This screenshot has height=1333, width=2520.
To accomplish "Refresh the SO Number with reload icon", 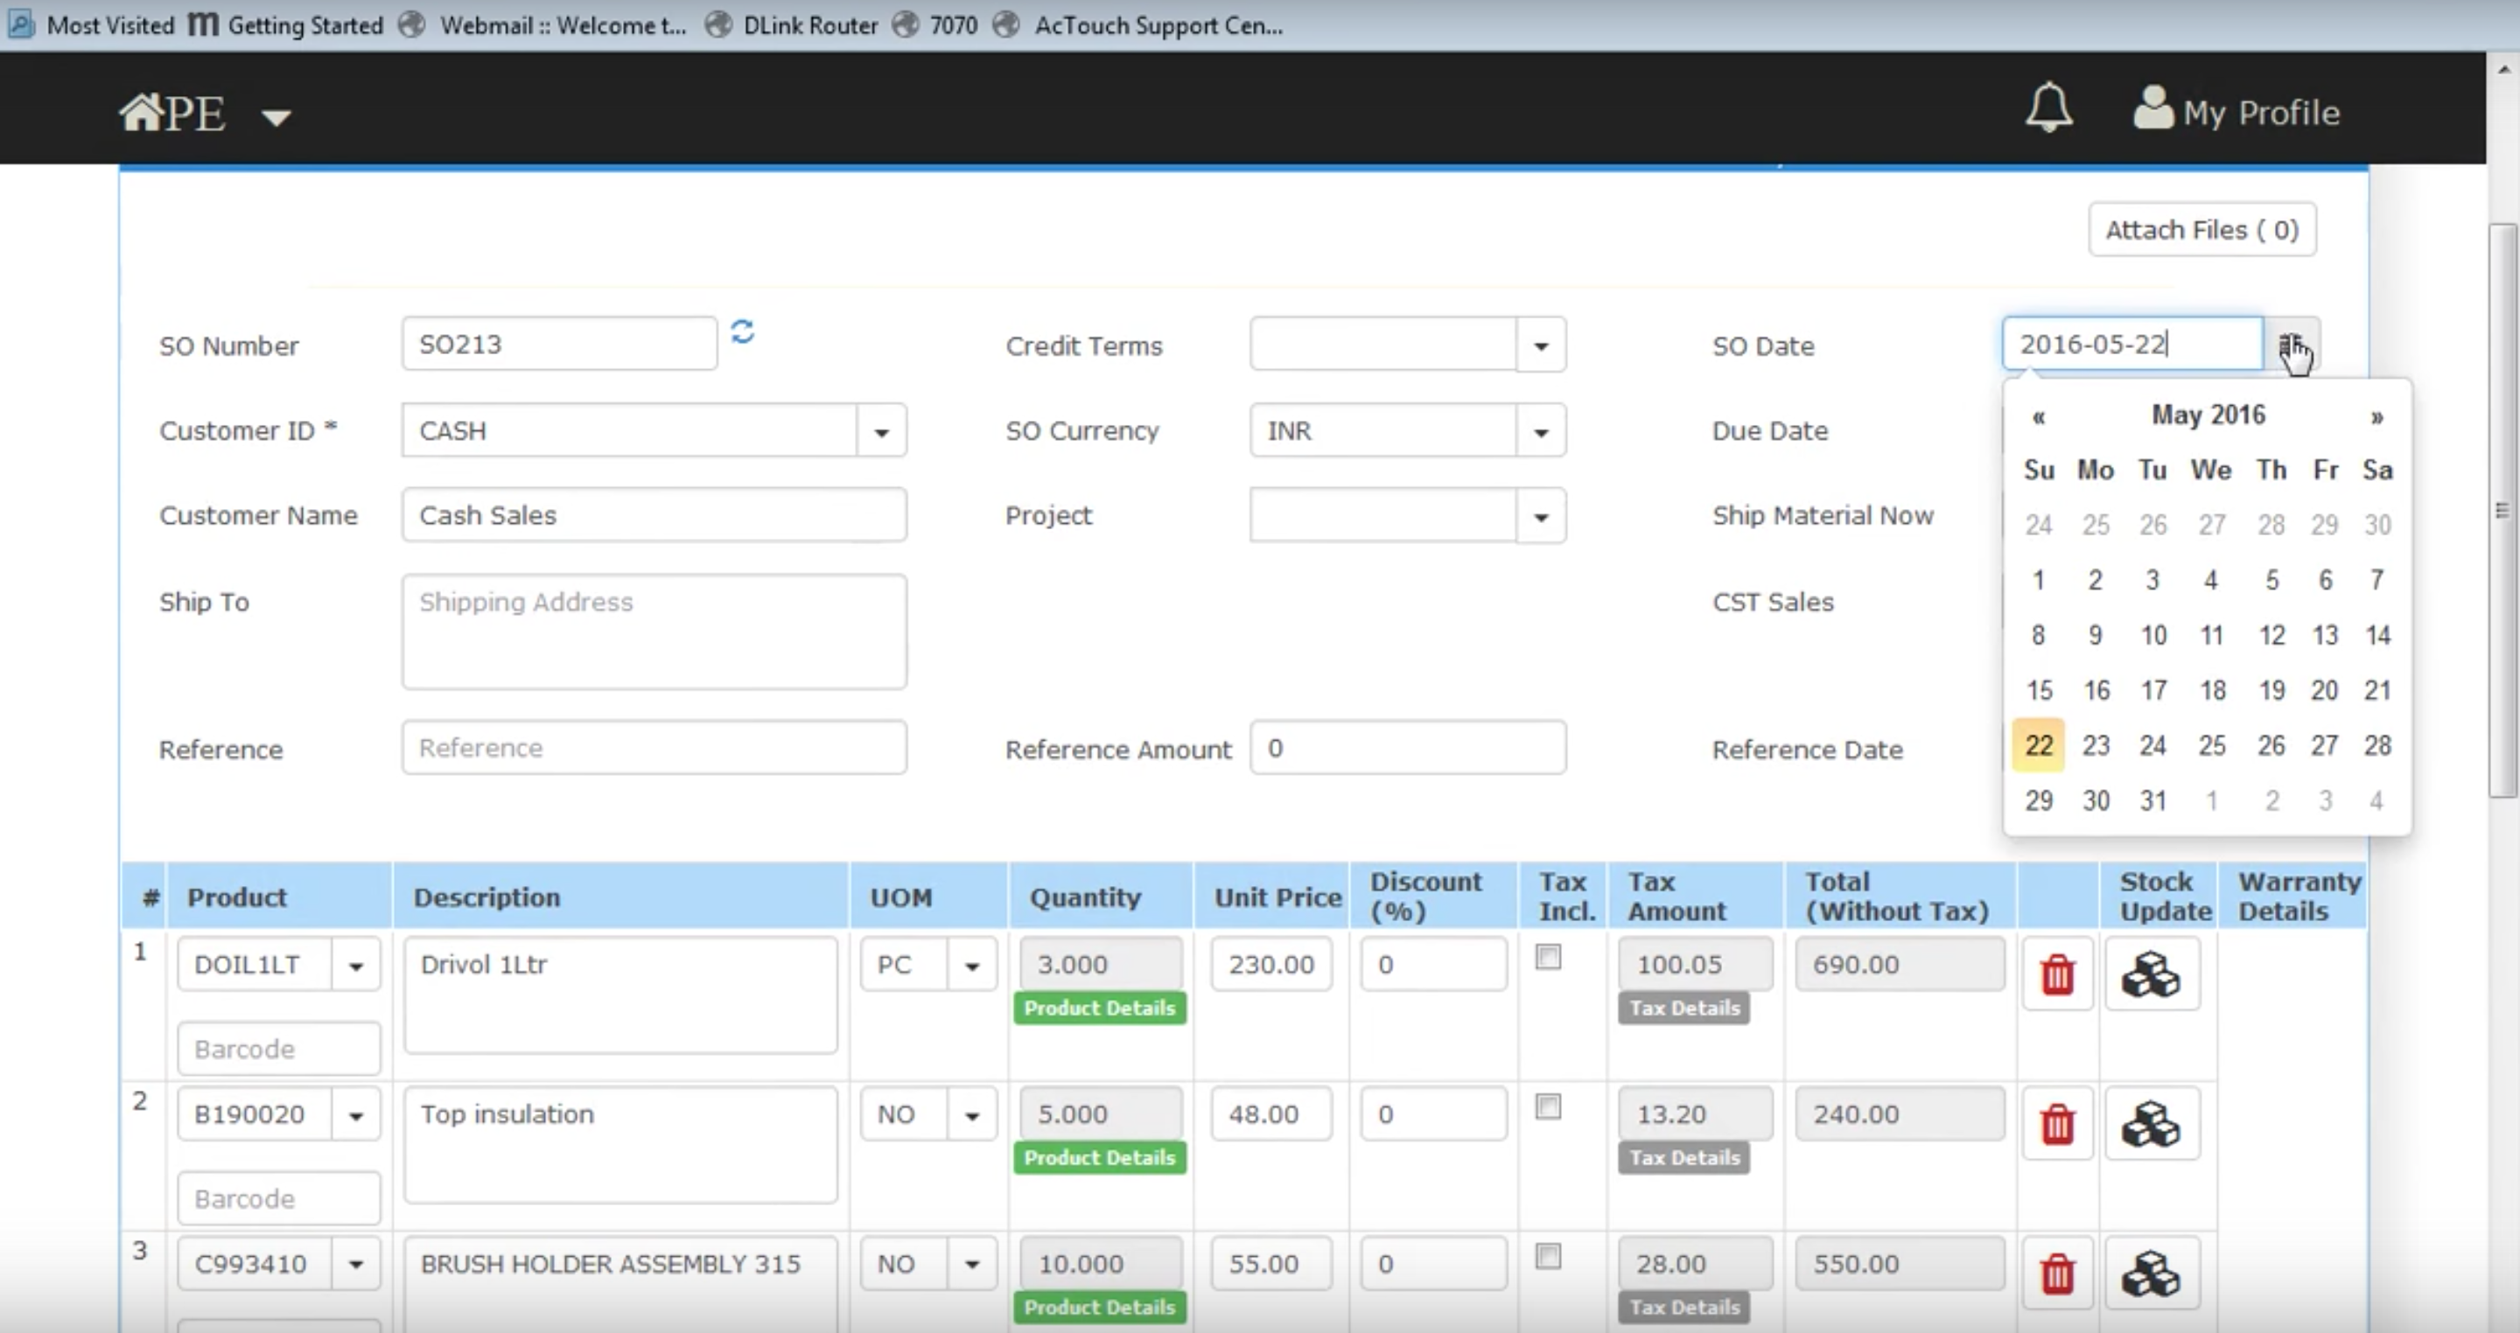I will pos(743,332).
